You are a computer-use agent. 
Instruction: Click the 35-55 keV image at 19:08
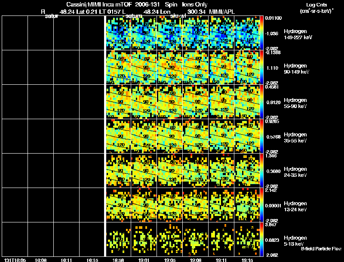tap(195, 136)
